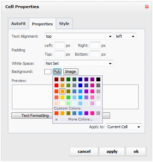
Task: Click the no-color X icon in palette
Action: tap(56, 119)
